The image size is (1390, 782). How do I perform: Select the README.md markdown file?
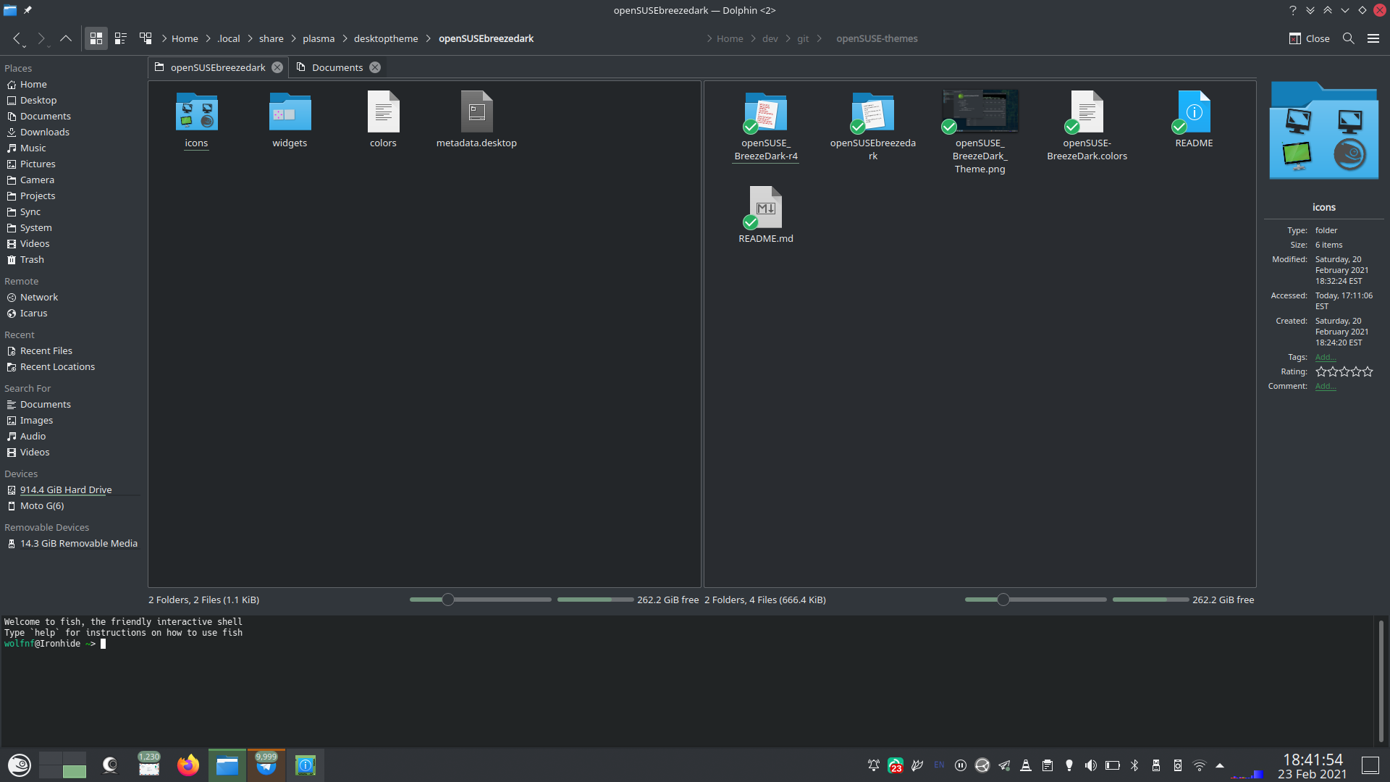(766, 215)
